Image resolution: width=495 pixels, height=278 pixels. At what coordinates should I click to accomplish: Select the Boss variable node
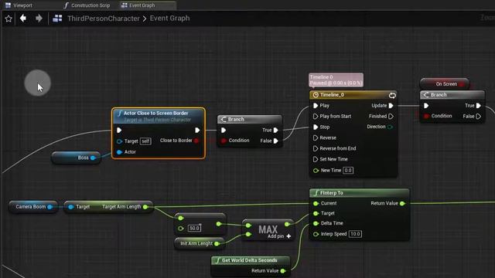(76, 158)
